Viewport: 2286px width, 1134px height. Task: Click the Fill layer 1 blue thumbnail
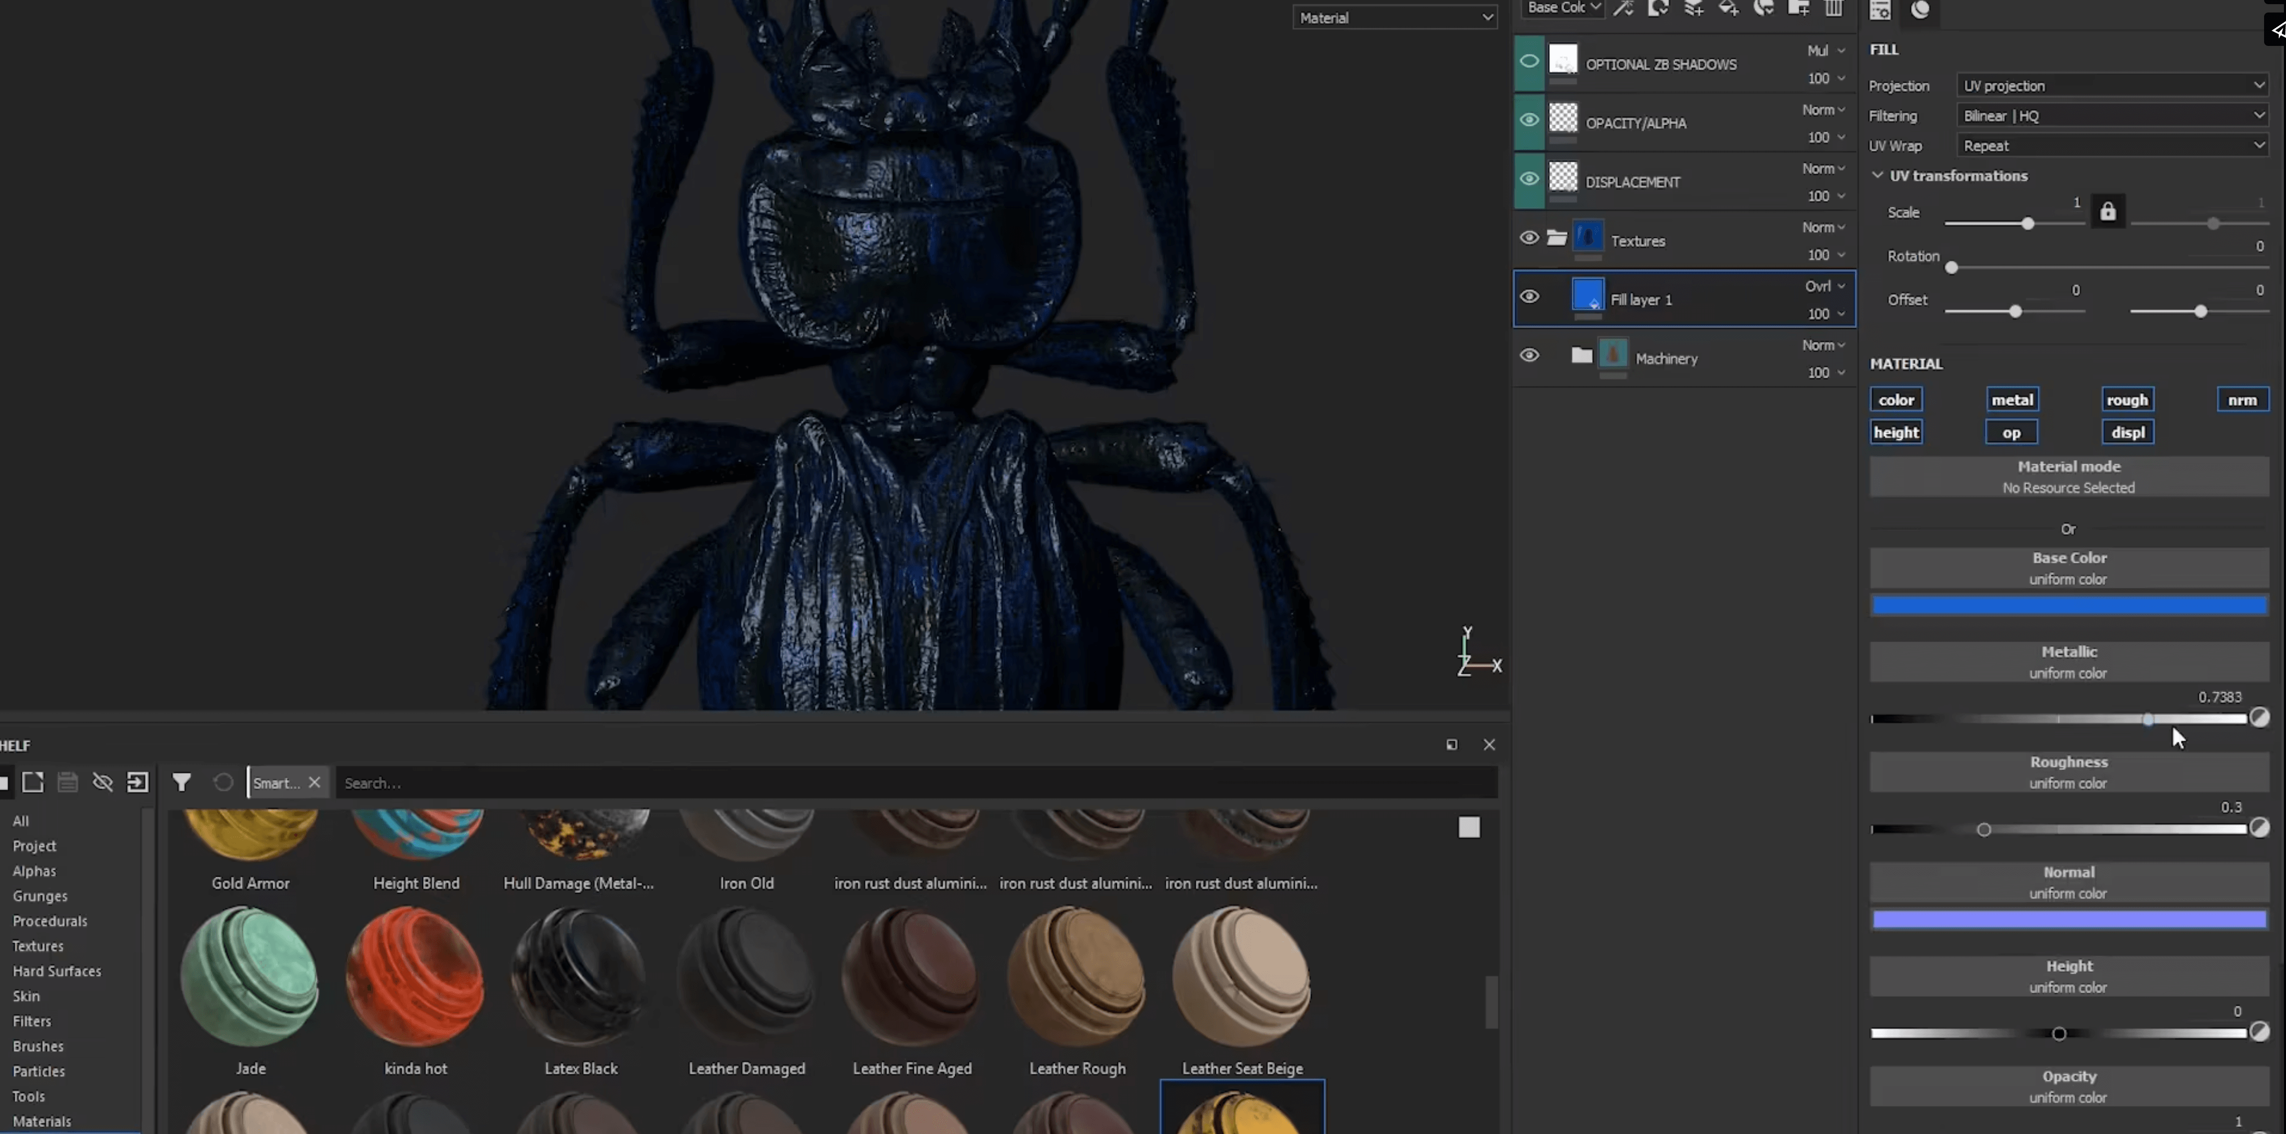click(1587, 294)
